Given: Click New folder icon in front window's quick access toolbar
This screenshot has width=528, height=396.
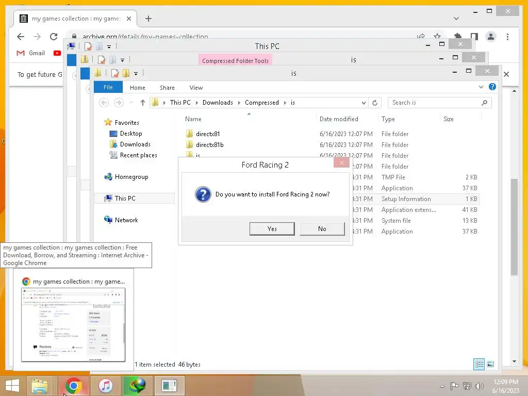Looking at the screenshot, I should coord(126,73).
